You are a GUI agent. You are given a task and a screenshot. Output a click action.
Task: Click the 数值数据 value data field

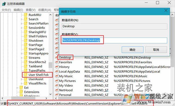coord(114,40)
